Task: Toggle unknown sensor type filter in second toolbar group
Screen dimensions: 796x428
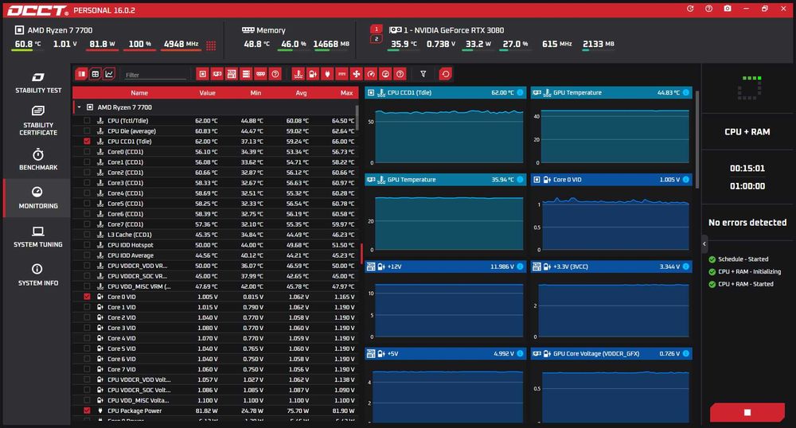Action: click(400, 74)
